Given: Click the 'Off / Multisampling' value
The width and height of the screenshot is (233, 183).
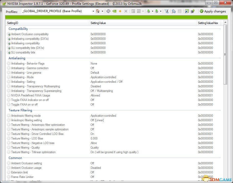Looking at the screenshot, I should pos(102,91).
